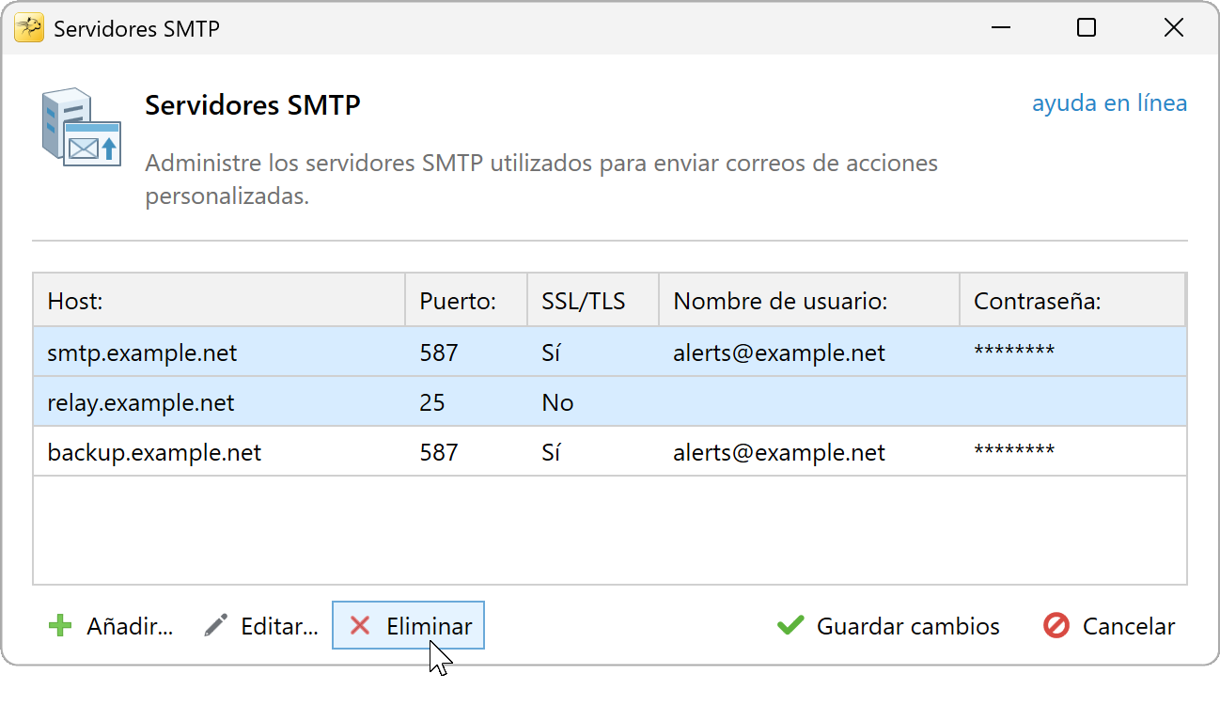Click SSL/TLS Sí in smtp.example.net row
The height and width of the screenshot is (705, 1220).
click(551, 353)
